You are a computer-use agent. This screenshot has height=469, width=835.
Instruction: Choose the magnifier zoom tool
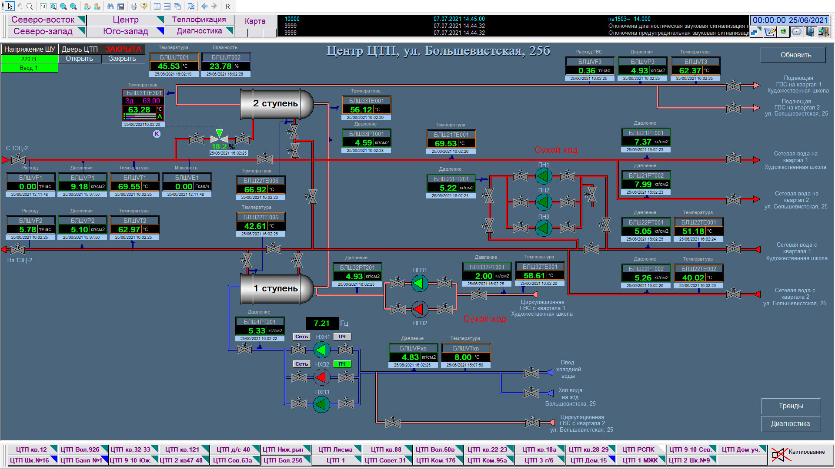[x=30, y=6]
